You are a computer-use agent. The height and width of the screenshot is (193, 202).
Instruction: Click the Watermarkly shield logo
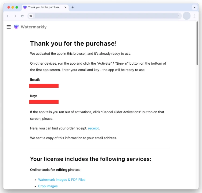click(16, 27)
